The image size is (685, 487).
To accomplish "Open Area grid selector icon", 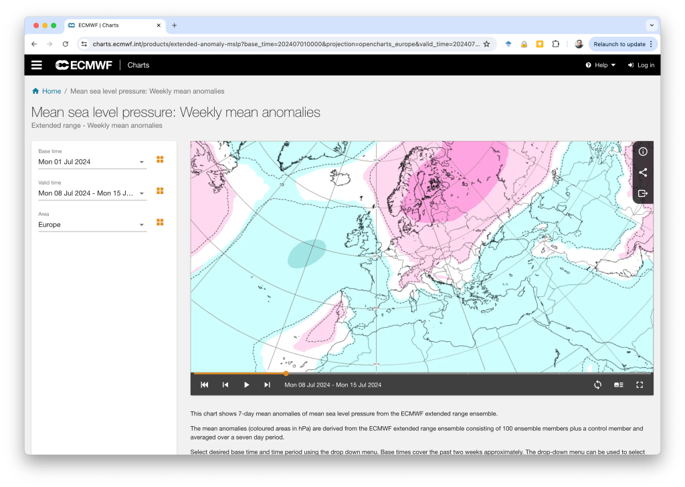I will coord(160,222).
